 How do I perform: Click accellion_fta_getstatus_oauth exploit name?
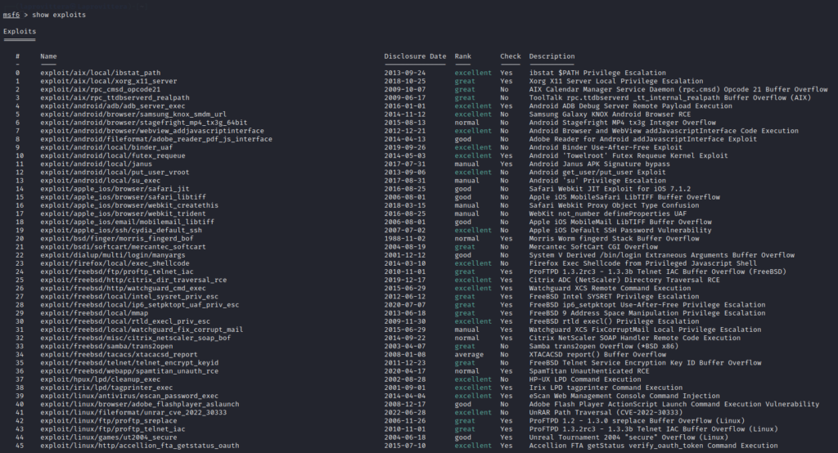139,446
